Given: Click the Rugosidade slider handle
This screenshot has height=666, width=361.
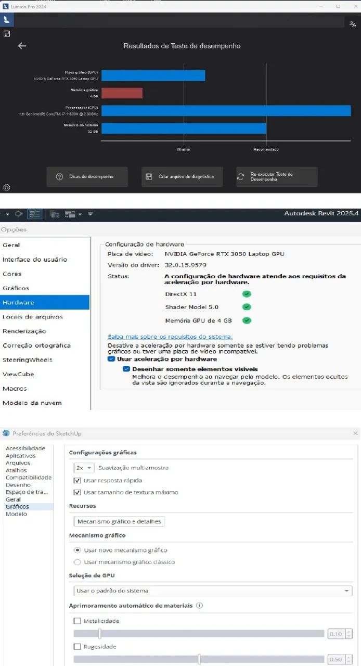Looking at the screenshot, I should (x=199, y=659).
